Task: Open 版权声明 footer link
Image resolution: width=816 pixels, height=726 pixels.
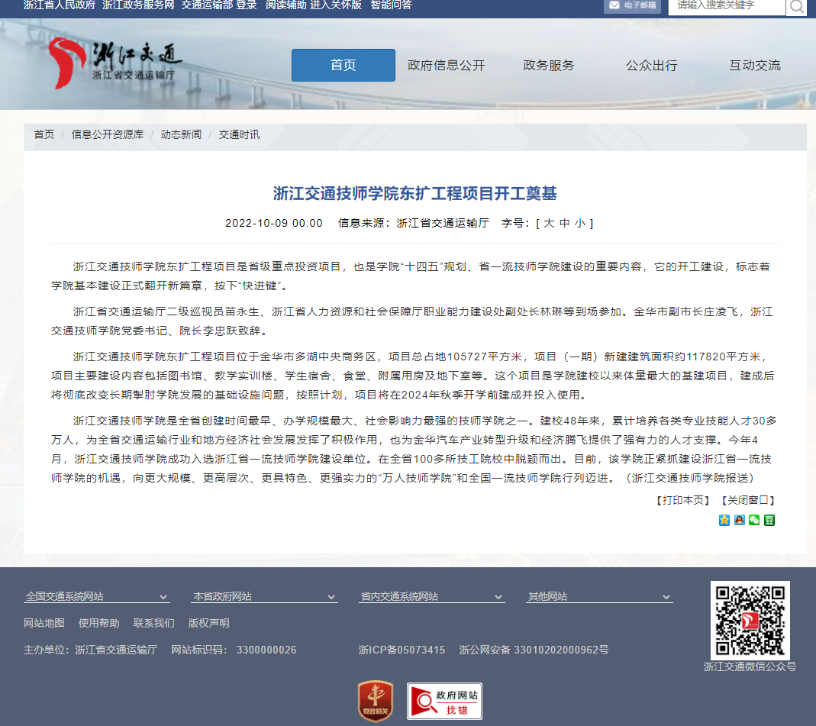Action: 208,623
